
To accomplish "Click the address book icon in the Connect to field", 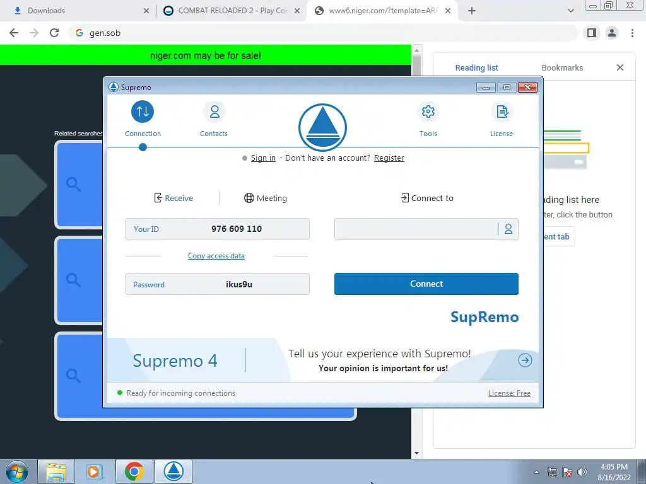I will (x=508, y=229).
